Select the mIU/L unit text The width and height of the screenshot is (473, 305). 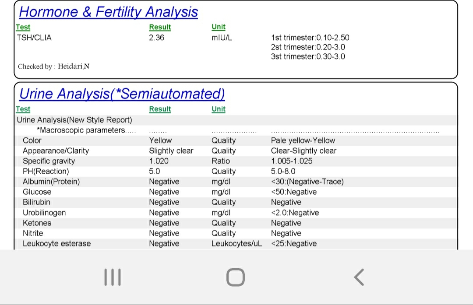click(222, 38)
